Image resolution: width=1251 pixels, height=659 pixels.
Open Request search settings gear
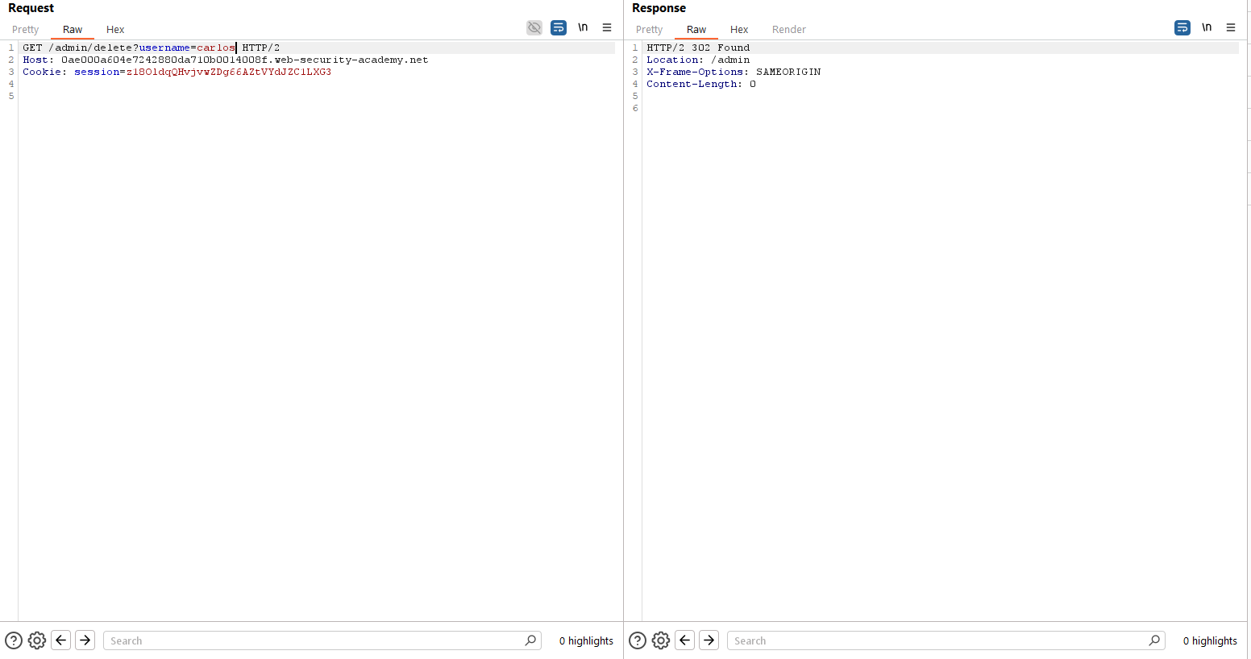[x=37, y=640]
